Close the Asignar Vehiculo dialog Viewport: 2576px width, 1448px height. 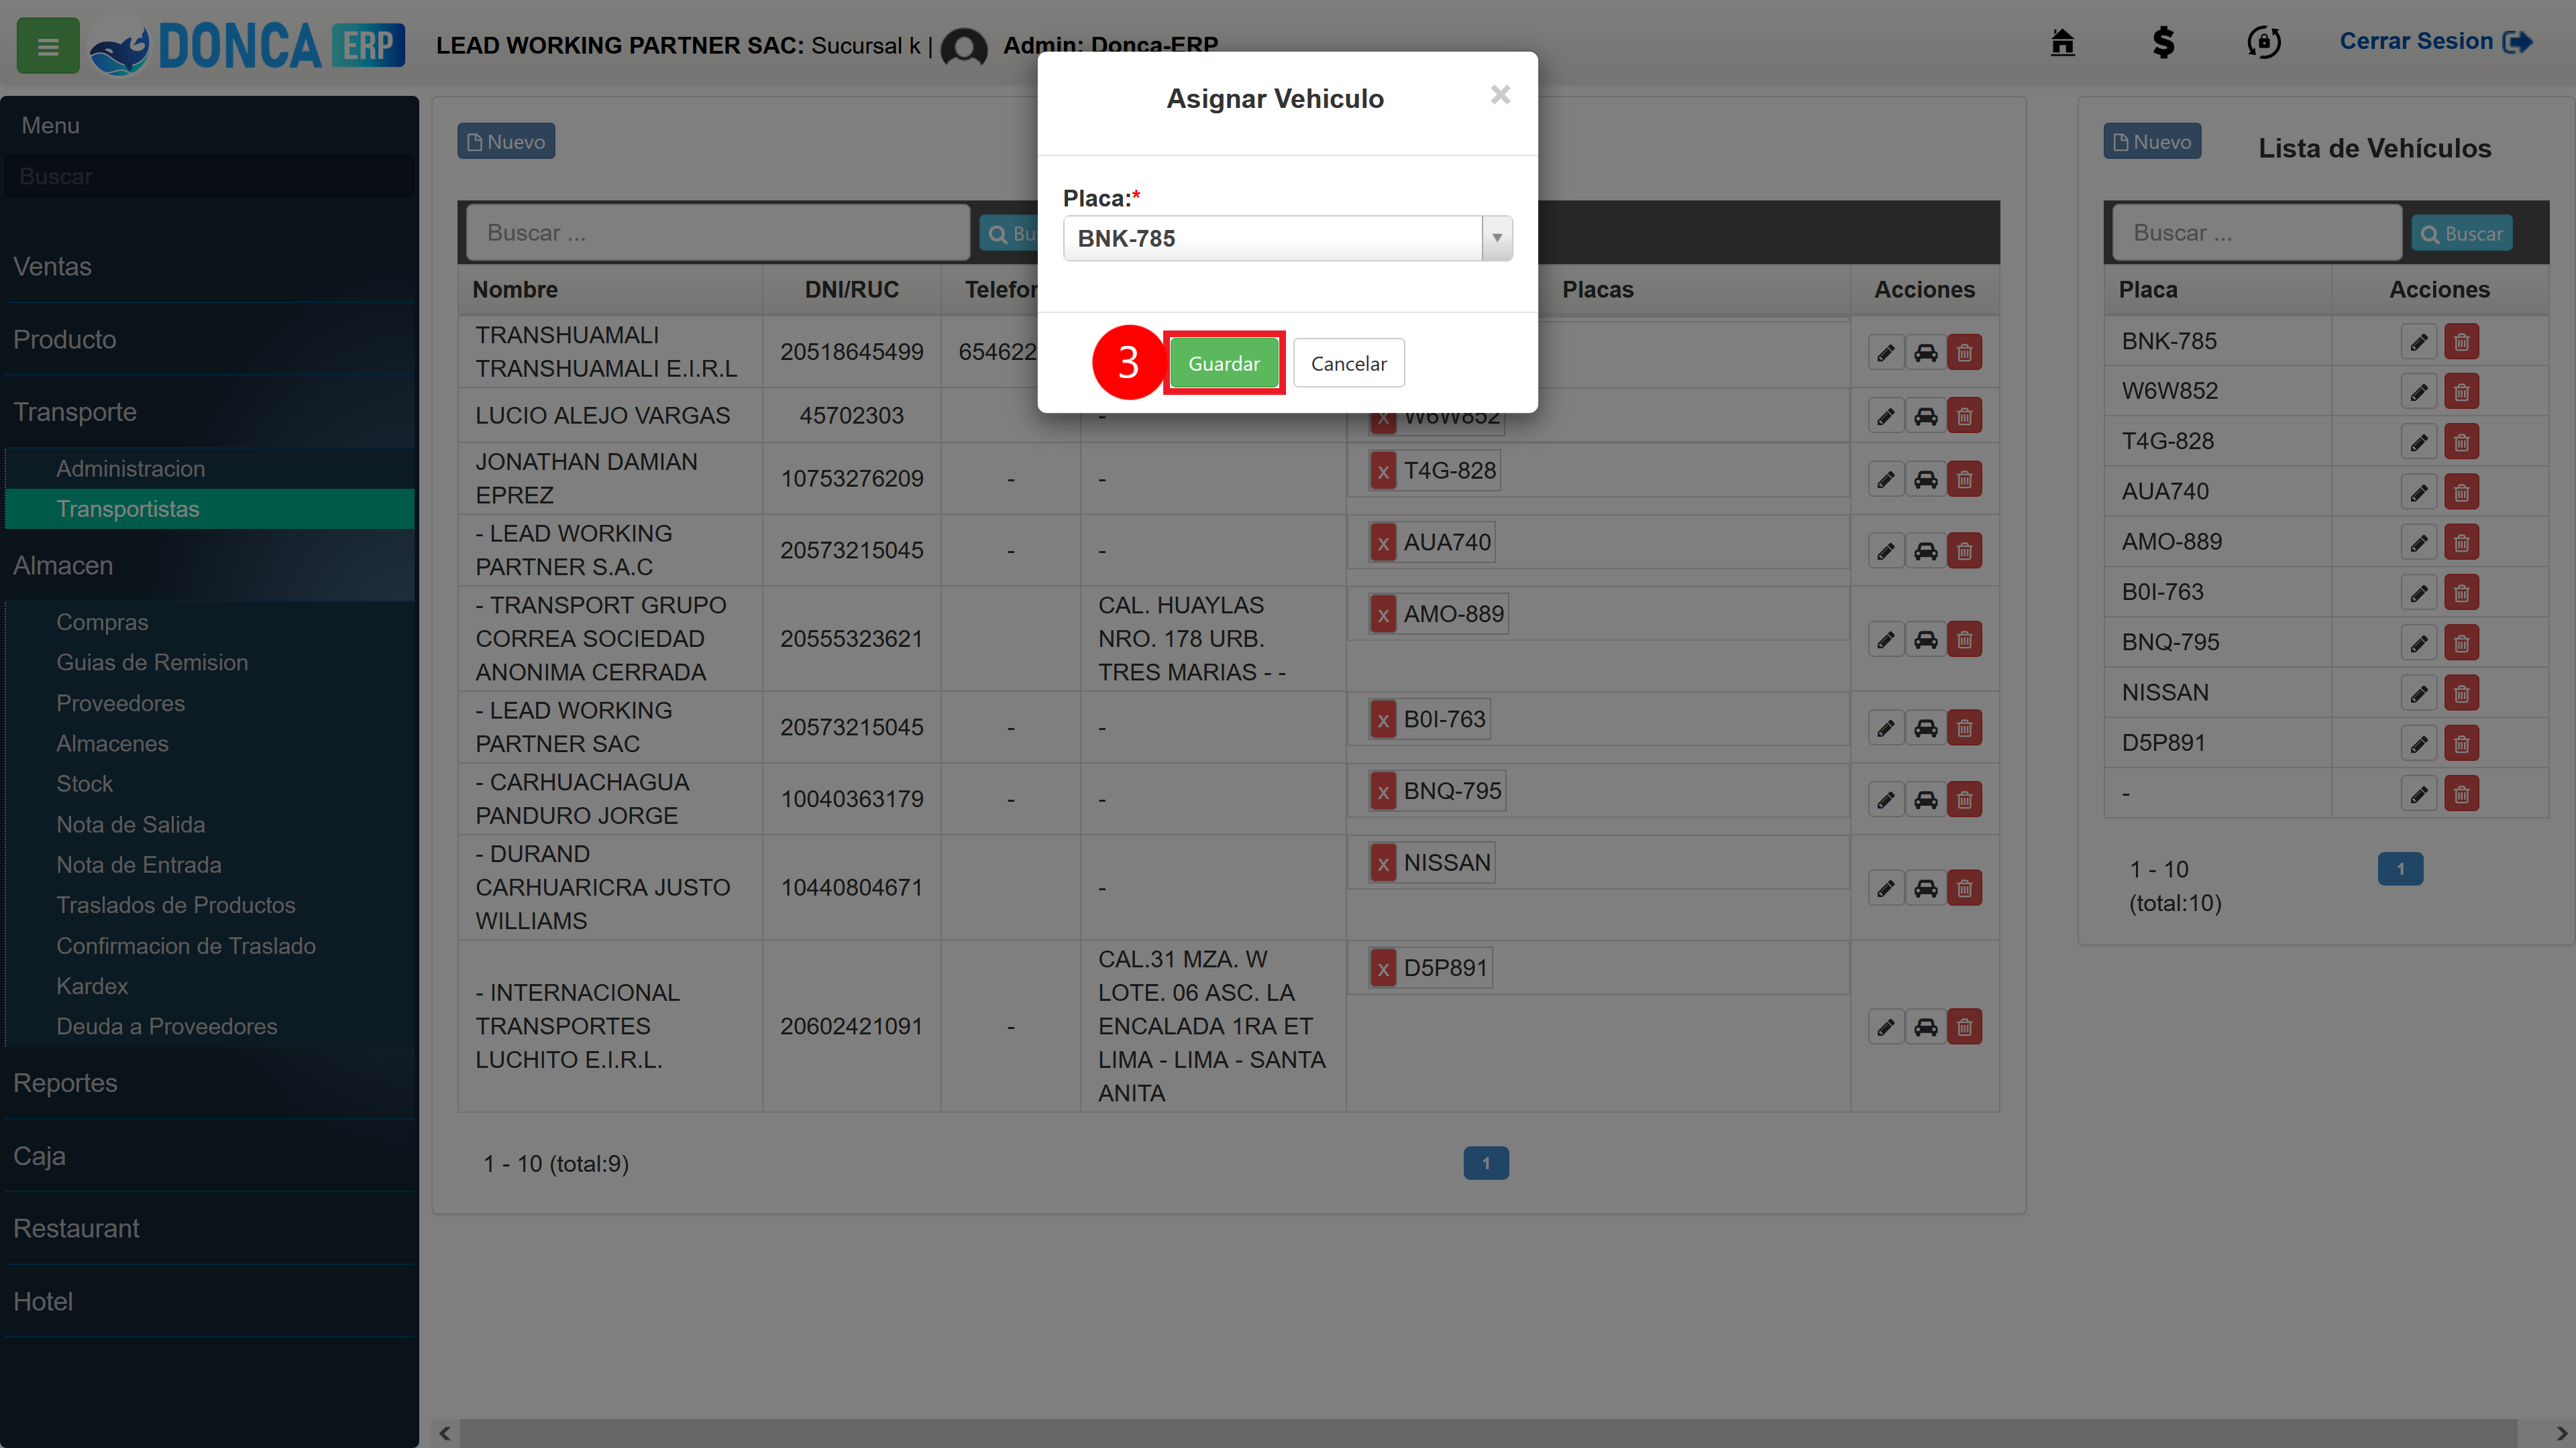click(x=1500, y=95)
